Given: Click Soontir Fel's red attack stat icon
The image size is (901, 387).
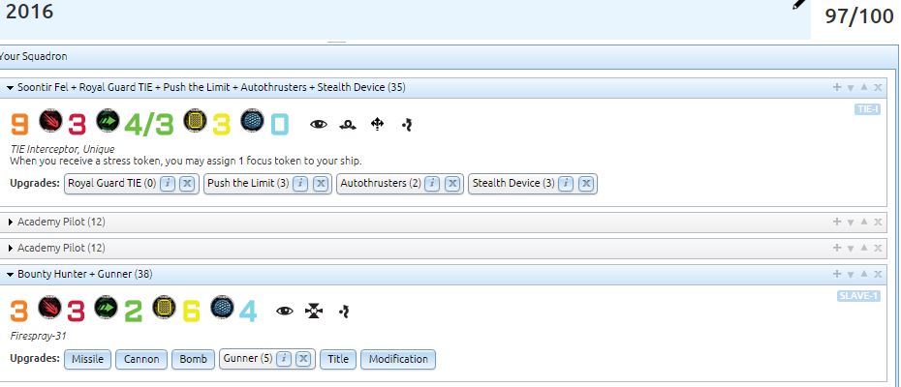Looking at the screenshot, I should coord(50,121).
